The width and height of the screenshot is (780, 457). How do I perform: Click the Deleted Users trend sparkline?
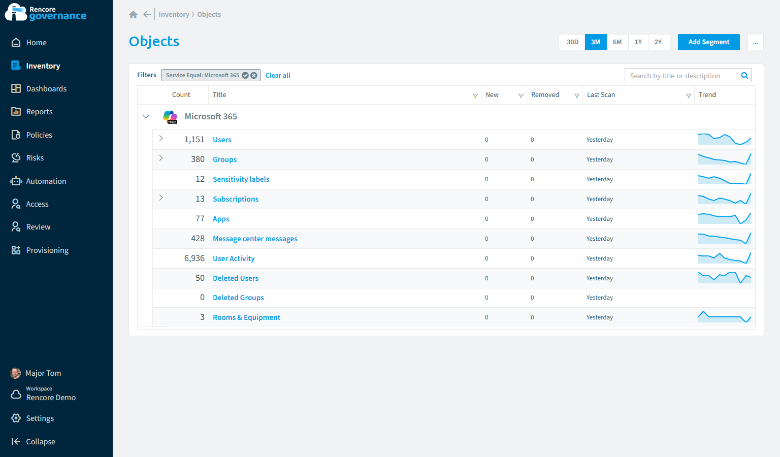725,278
